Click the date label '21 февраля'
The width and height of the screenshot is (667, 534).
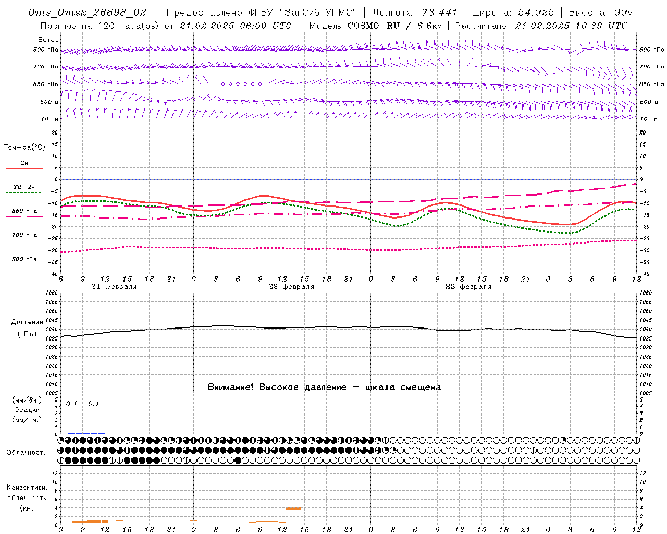(114, 287)
